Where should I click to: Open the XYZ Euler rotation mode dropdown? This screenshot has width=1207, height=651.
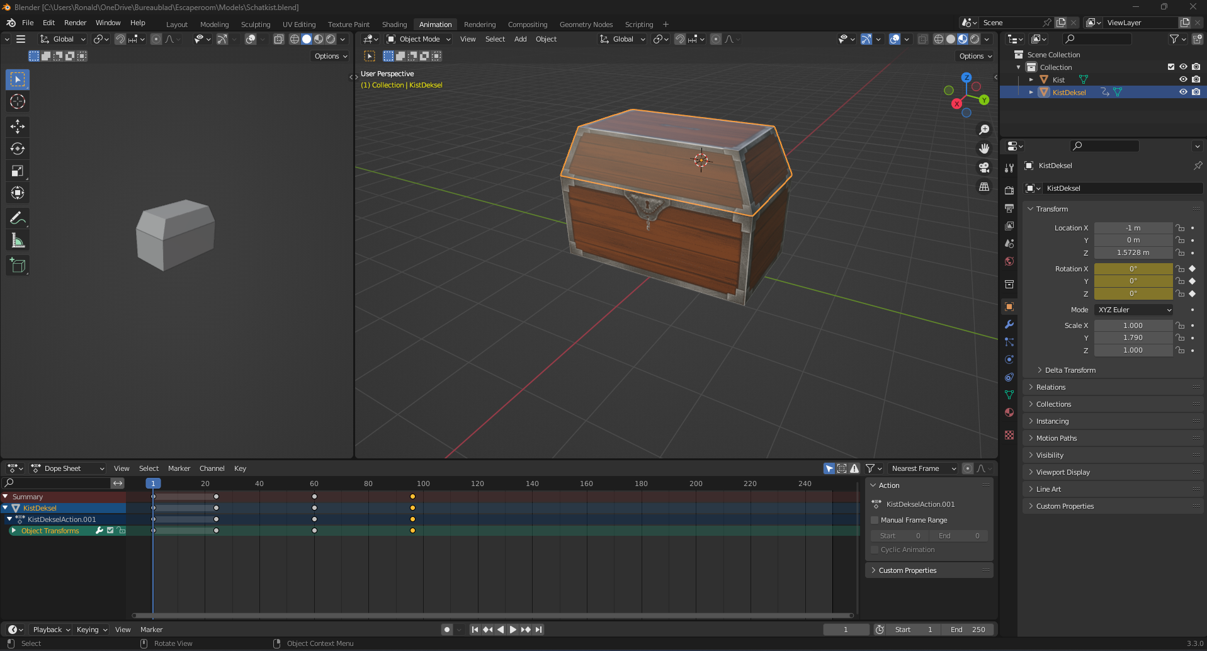coord(1134,310)
